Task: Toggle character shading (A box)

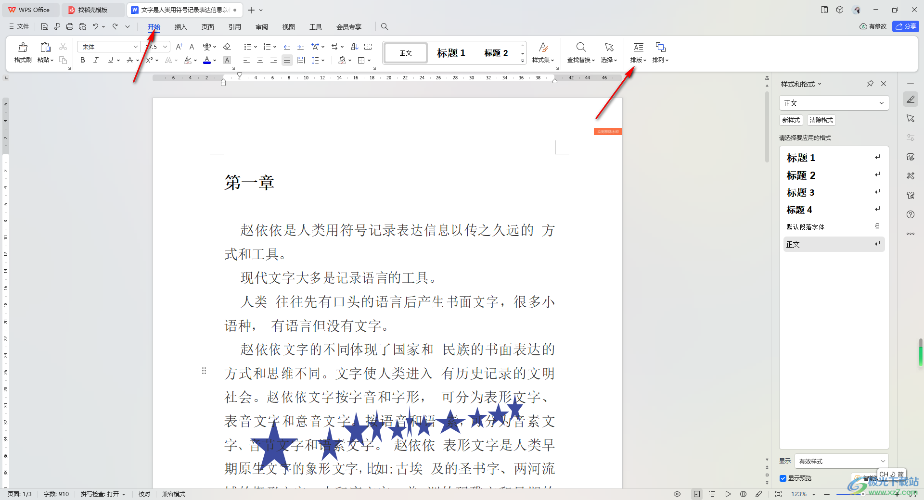Action: click(227, 60)
